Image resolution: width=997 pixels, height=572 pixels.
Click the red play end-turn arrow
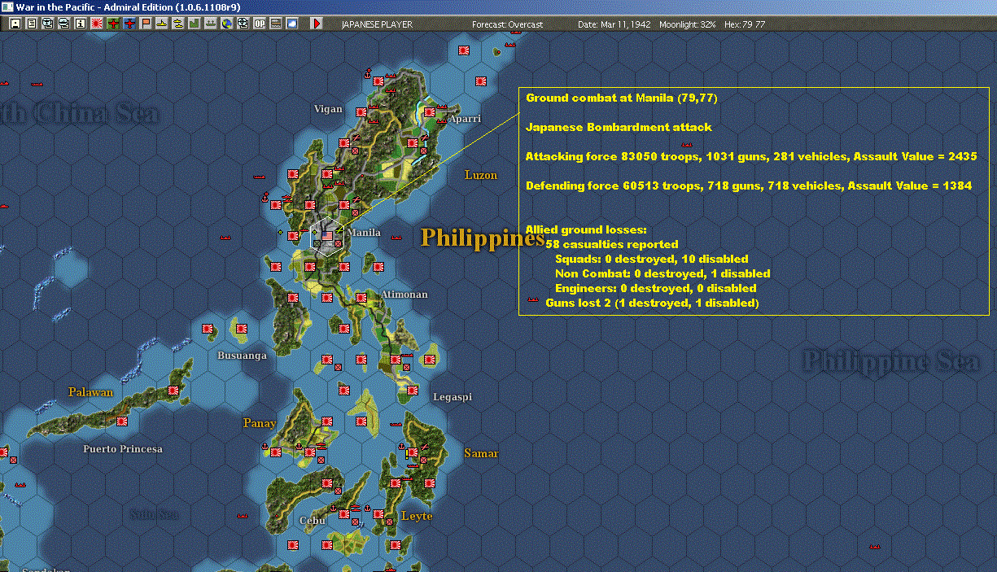tap(317, 24)
